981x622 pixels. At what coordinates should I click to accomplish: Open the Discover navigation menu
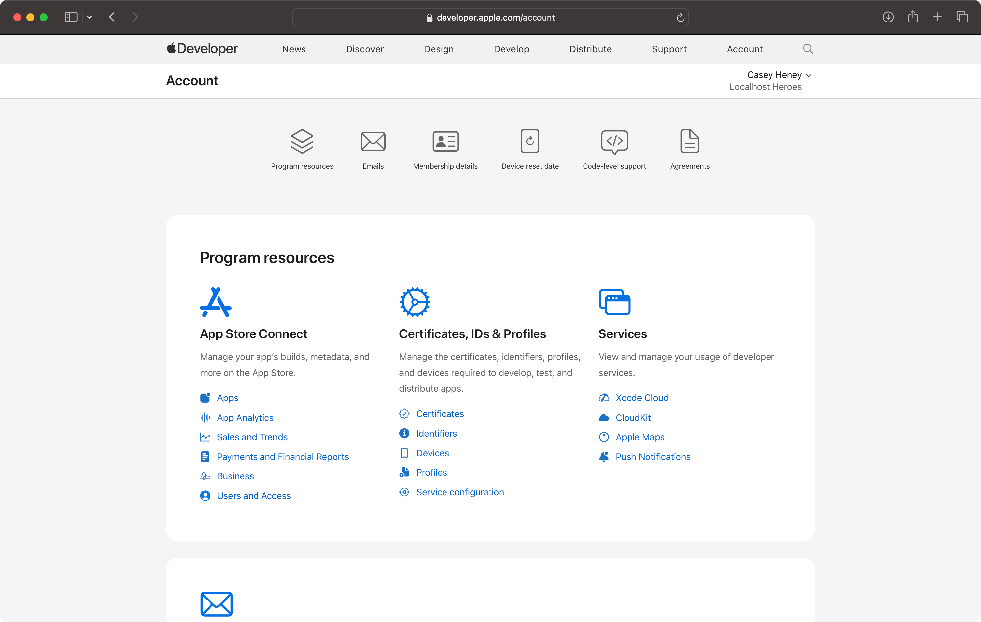(x=364, y=49)
